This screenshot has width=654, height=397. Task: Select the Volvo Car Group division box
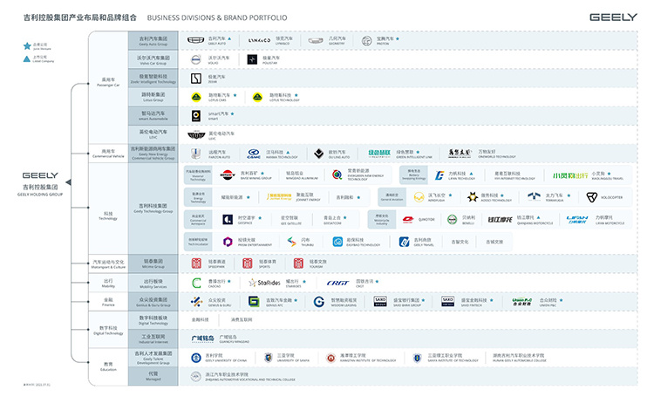tap(153, 60)
